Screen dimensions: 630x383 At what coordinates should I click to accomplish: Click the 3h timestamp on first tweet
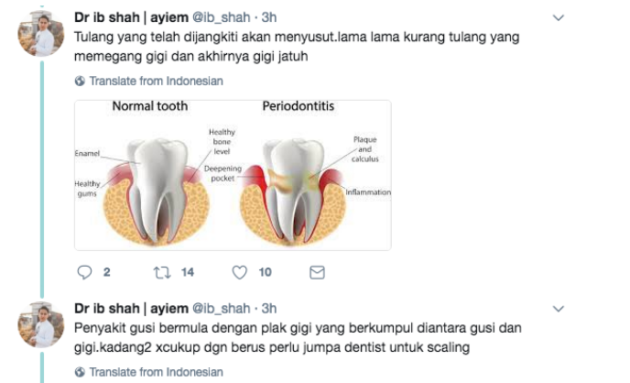pyautogui.click(x=269, y=17)
